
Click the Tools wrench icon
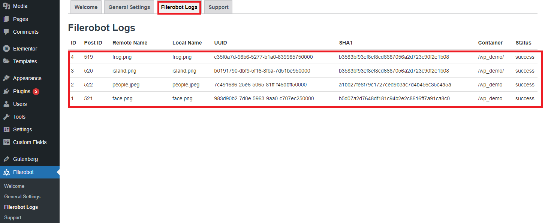pos(6,117)
